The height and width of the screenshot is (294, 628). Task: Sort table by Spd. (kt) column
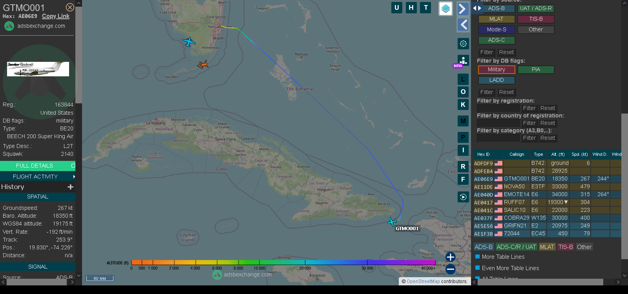(580, 154)
